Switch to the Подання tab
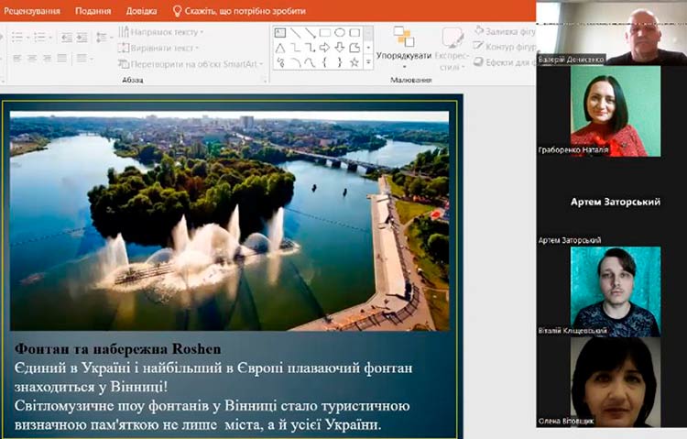Image resolution: width=687 pixels, height=439 pixels. 93,11
